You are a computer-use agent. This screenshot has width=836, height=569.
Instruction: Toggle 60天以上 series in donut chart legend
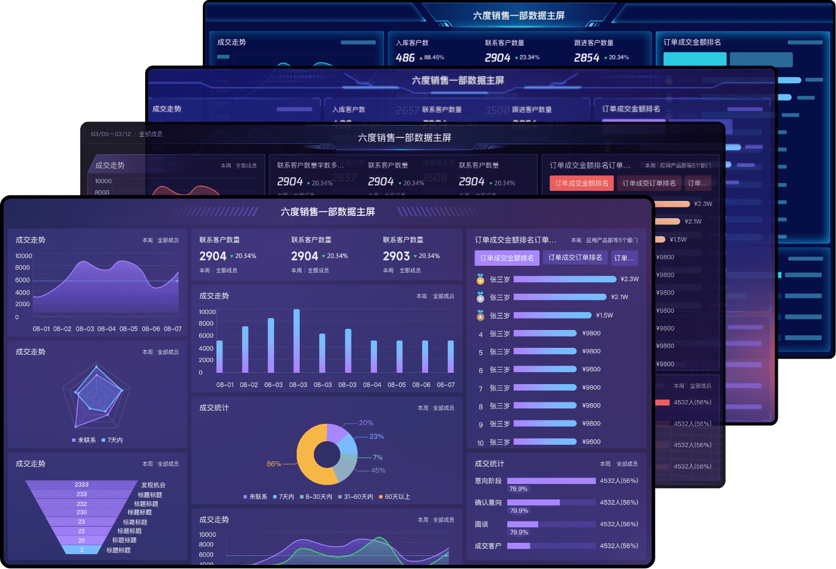[394, 496]
